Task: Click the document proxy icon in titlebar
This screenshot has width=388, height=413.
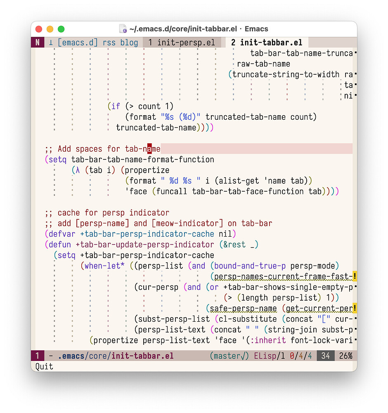Action: click(x=123, y=28)
